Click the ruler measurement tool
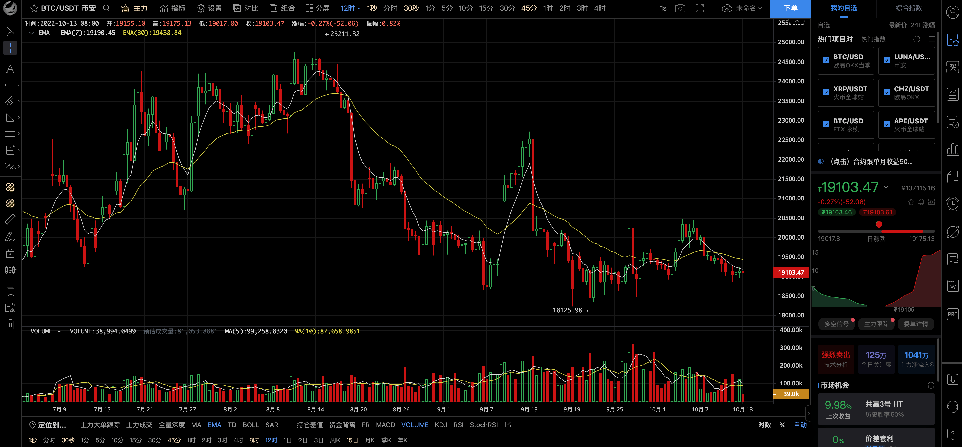This screenshot has height=447, width=962. point(10,219)
